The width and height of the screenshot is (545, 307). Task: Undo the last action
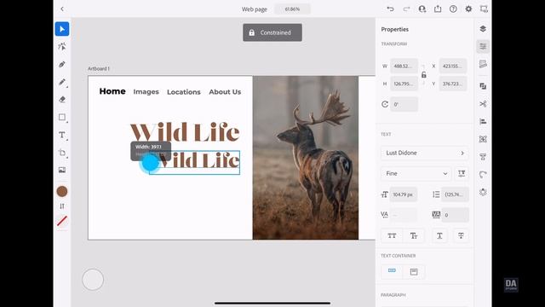[390, 9]
